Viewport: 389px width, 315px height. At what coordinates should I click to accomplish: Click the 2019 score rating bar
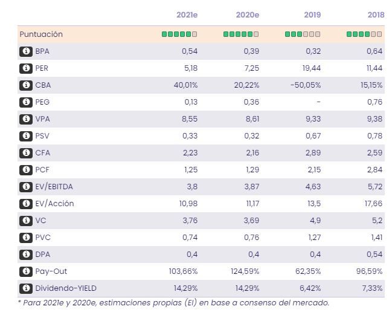point(303,34)
